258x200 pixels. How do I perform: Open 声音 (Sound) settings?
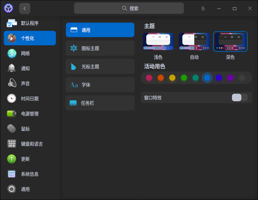pos(30,83)
